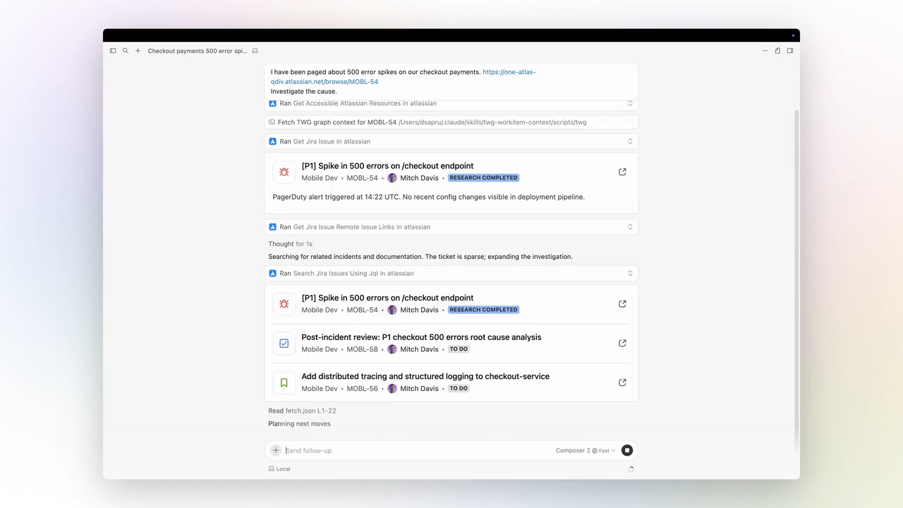Click the MOBL-58 issue key text
This screenshot has width=903, height=508.
click(x=363, y=349)
